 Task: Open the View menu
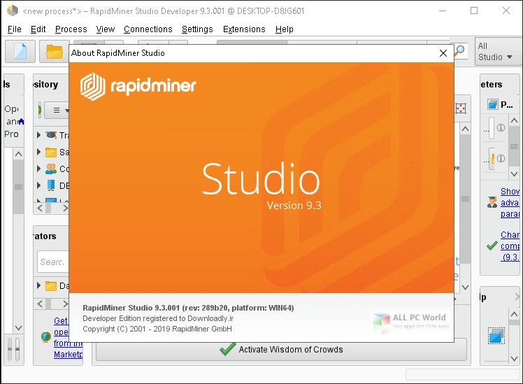106,29
